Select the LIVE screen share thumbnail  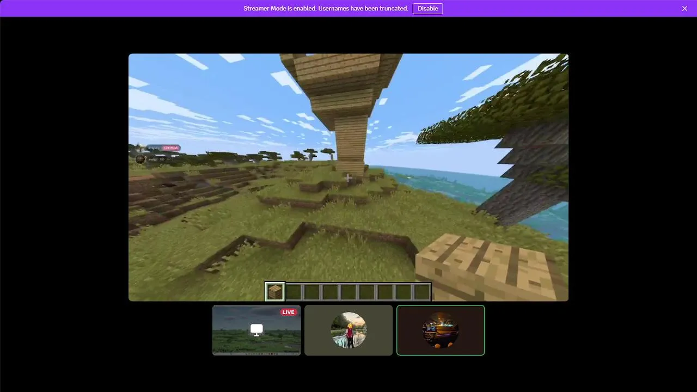point(256,330)
